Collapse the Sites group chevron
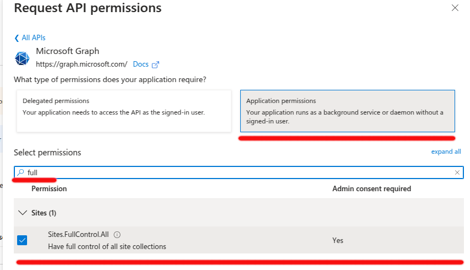Image resolution: width=470 pixels, height=270 pixels. point(23,213)
